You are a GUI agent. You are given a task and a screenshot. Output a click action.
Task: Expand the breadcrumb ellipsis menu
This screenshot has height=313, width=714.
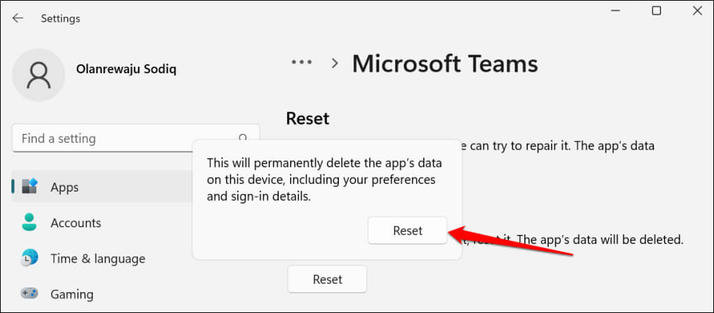[x=301, y=63]
